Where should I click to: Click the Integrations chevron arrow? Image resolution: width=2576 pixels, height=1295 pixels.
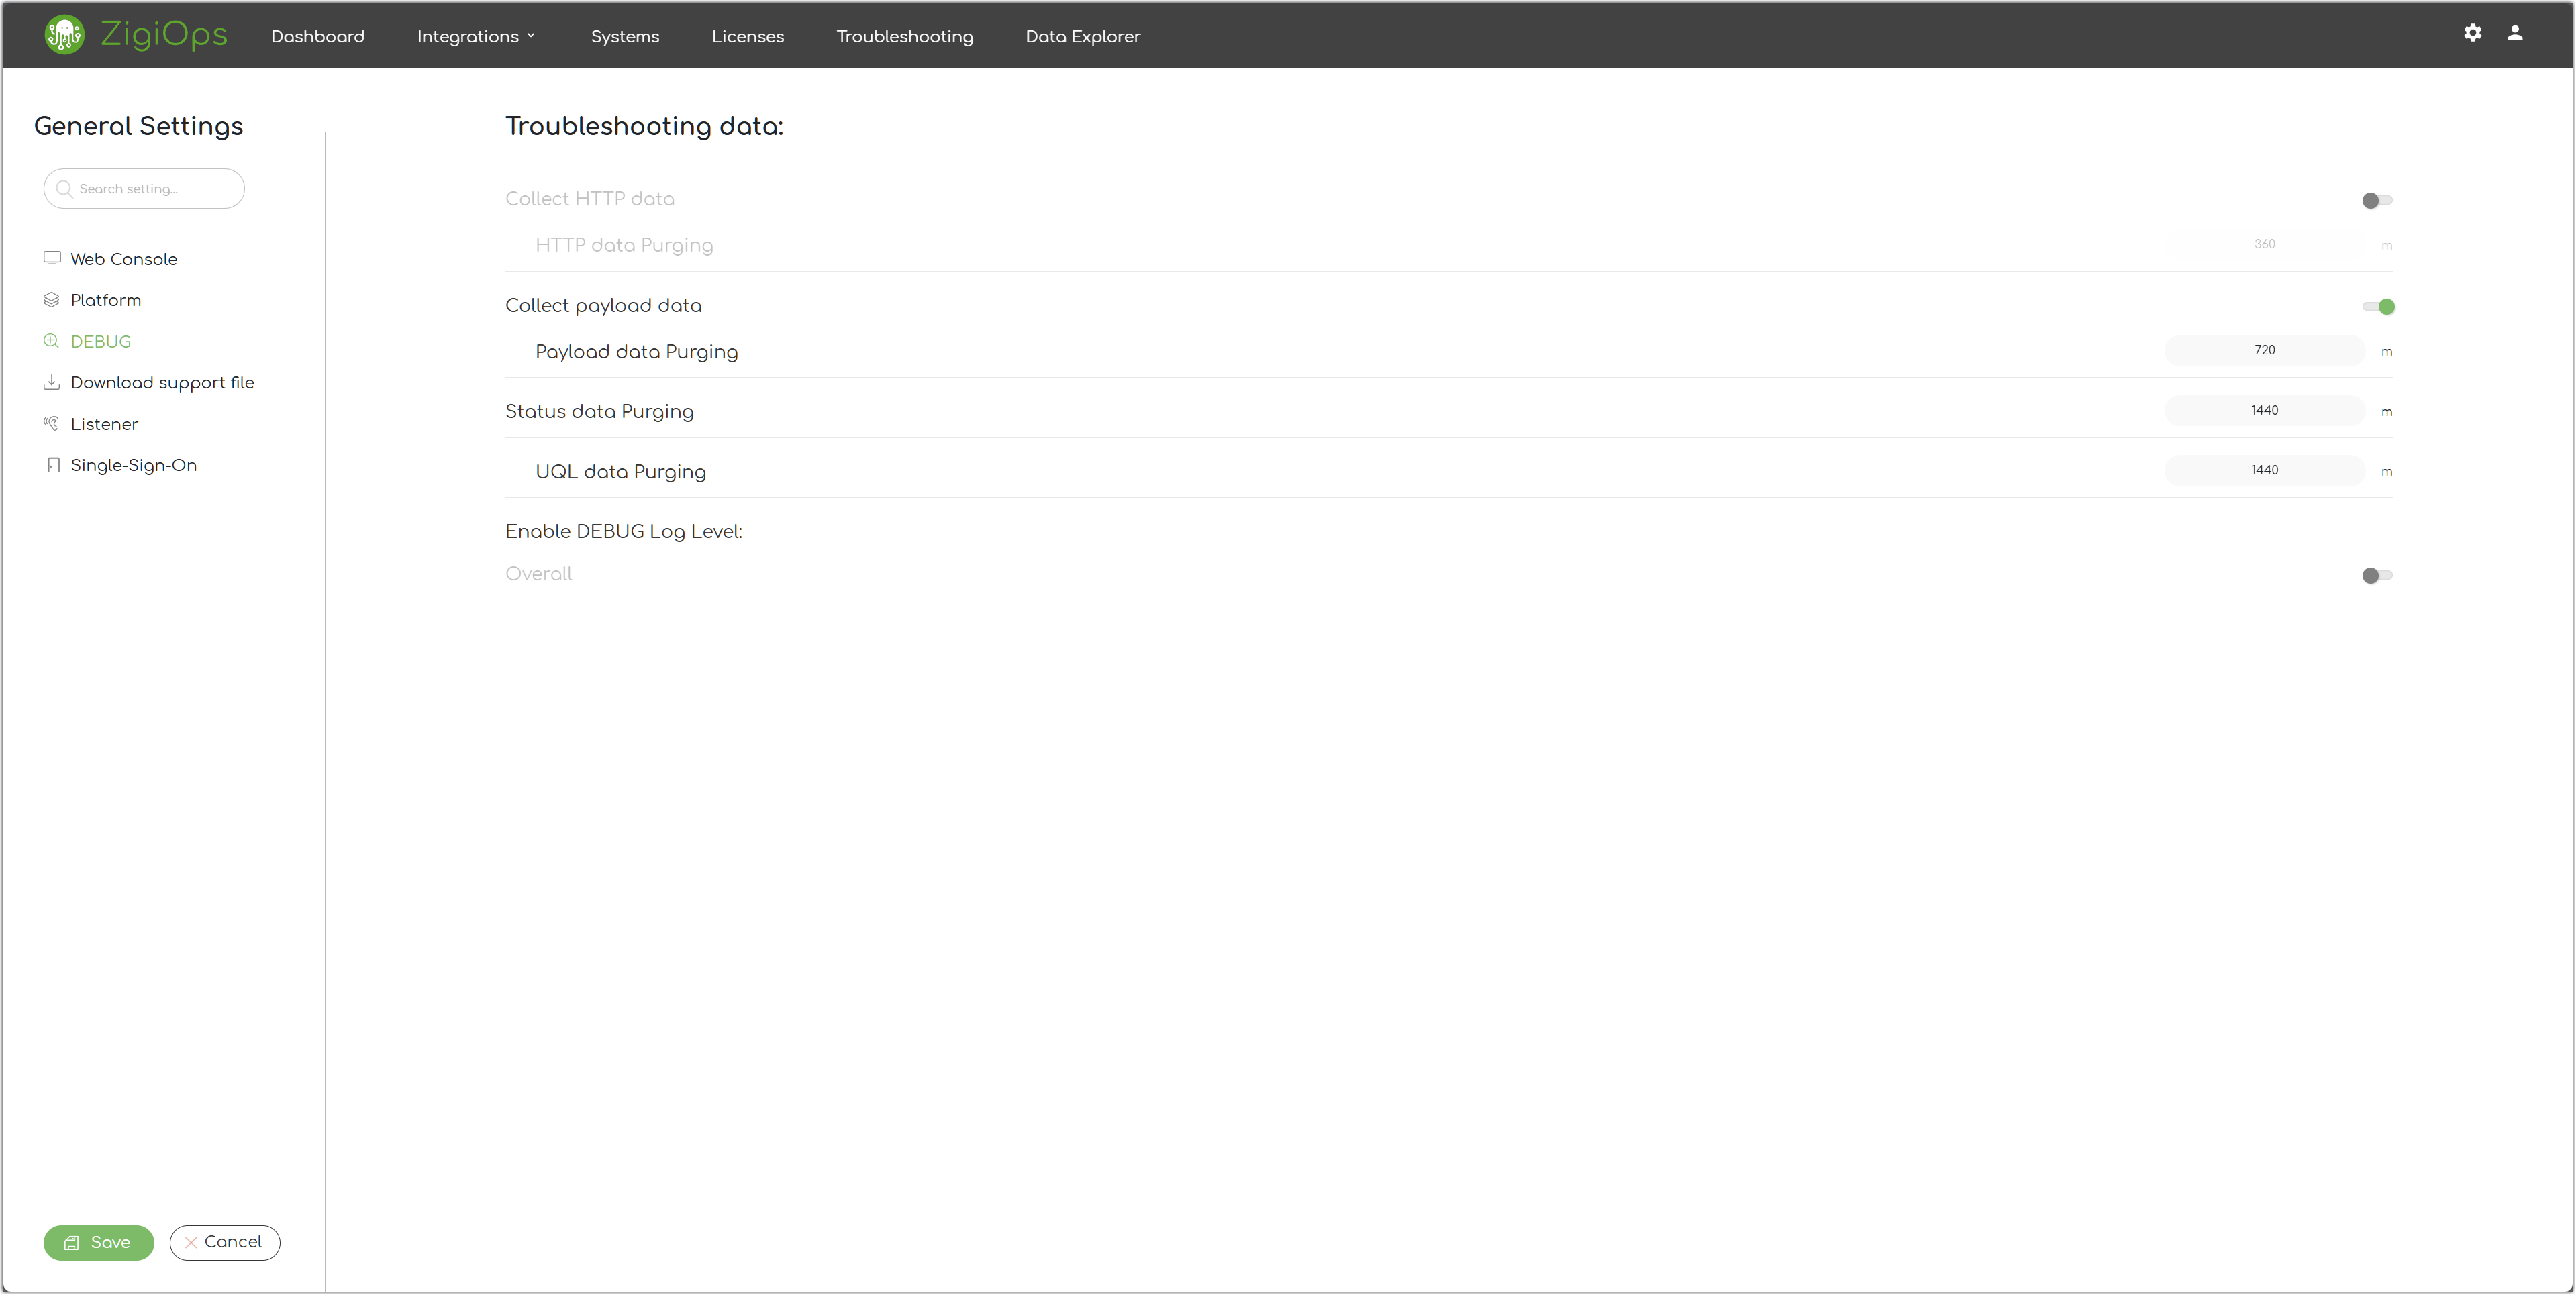tap(531, 36)
